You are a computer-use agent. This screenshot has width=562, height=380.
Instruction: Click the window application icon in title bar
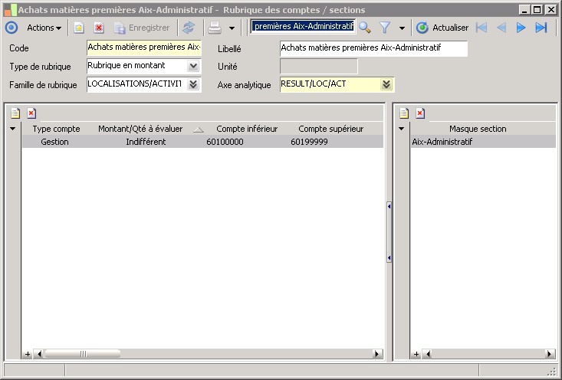pyautogui.click(x=11, y=10)
